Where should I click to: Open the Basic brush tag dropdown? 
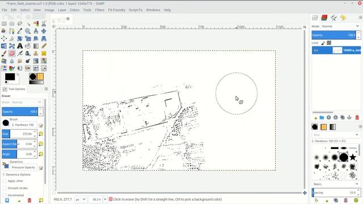coord(335,184)
